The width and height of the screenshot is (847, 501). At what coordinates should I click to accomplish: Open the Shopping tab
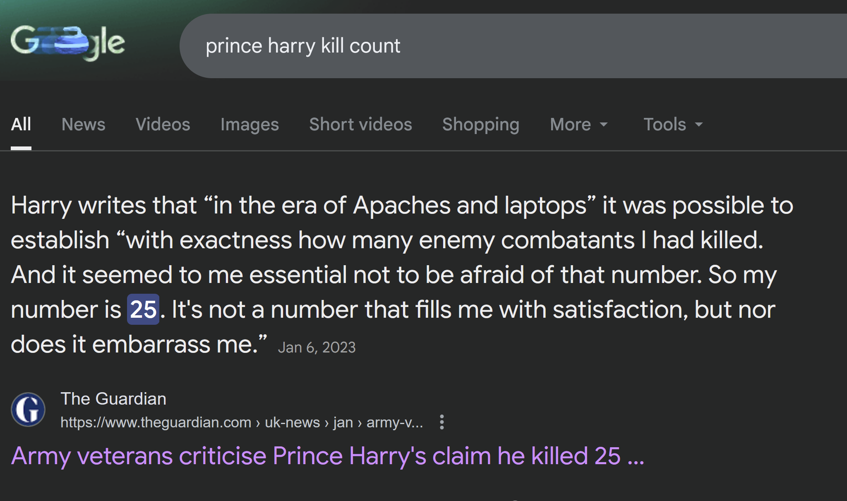coord(481,124)
